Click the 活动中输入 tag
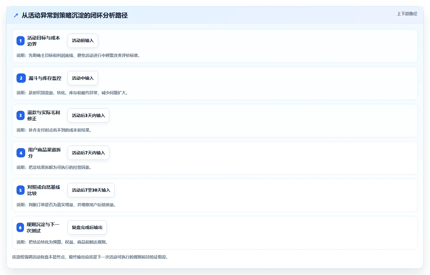Image resolution: width=430 pixels, height=275 pixels. coord(83,78)
